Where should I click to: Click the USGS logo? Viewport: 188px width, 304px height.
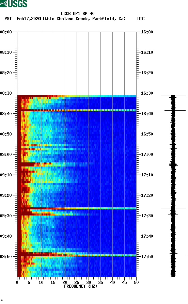click(14, 3)
